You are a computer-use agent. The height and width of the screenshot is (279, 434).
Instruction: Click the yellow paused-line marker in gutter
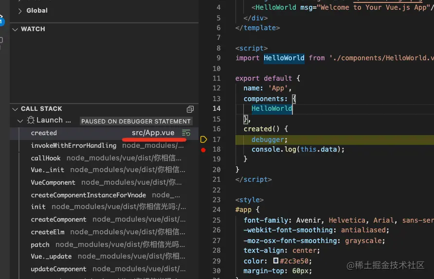pyautogui.click(x=203, y=139)
